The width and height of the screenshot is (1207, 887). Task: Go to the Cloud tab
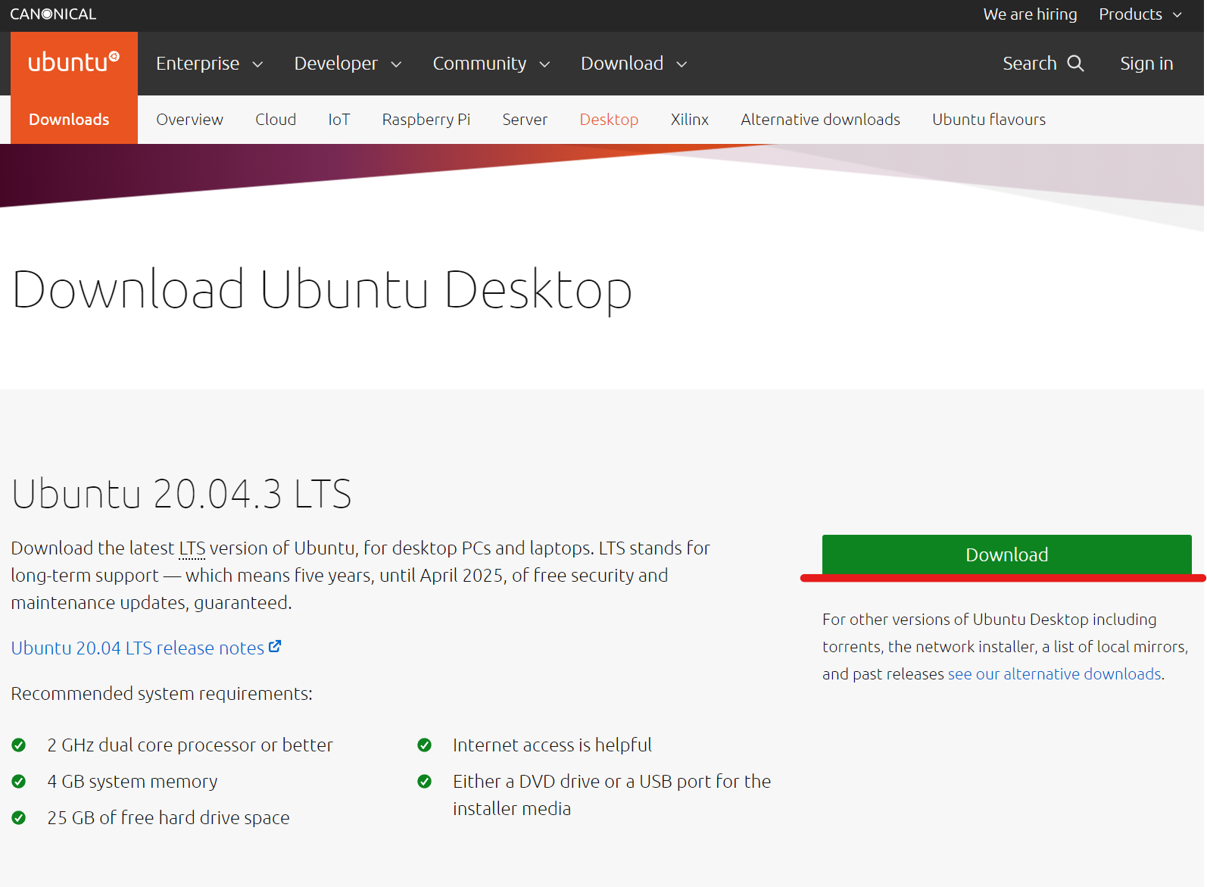point(276,120)
